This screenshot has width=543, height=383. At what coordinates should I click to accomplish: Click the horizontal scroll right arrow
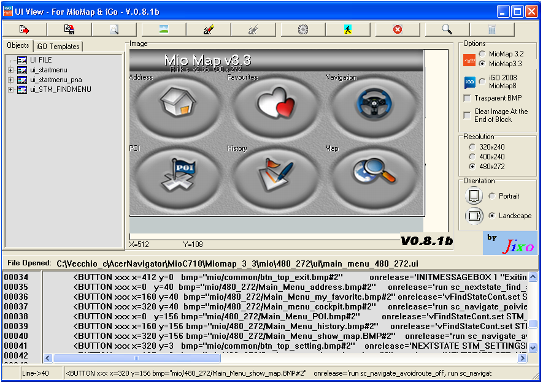coord(522,358)
